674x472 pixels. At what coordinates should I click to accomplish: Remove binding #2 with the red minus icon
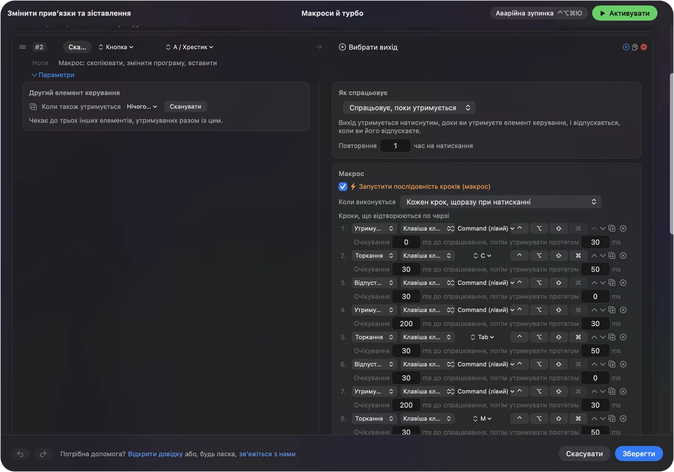click(644, 47)
